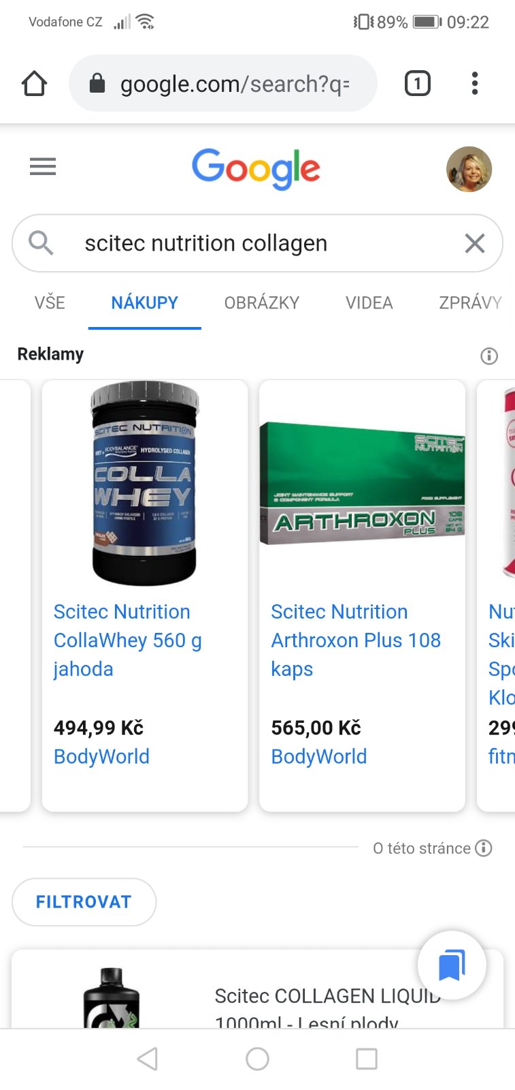This screenshot has width=515, height=1090.
Task: Open the info icon beside Reklamy
Action: point(488,356)
